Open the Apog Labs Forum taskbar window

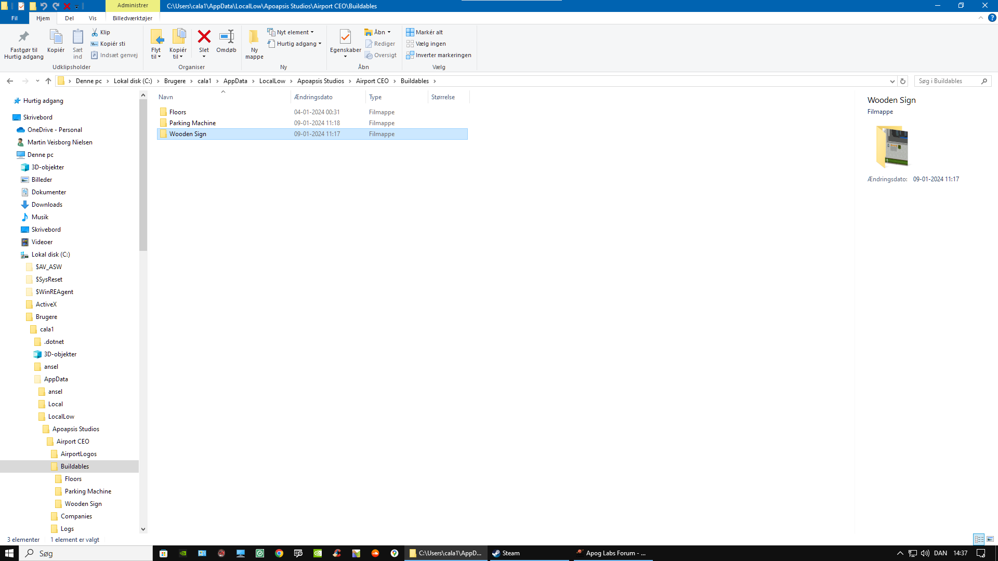point(613,553)
